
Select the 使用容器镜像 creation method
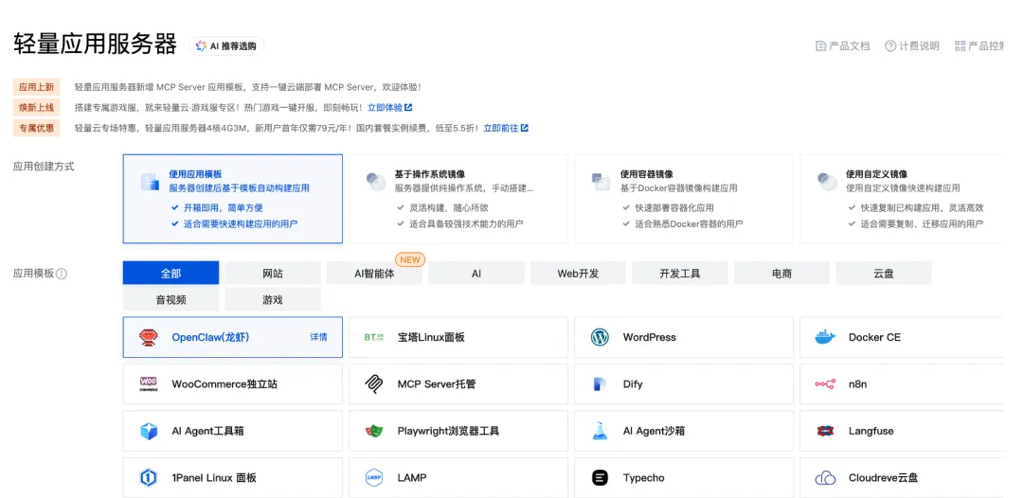click(684, 199)
